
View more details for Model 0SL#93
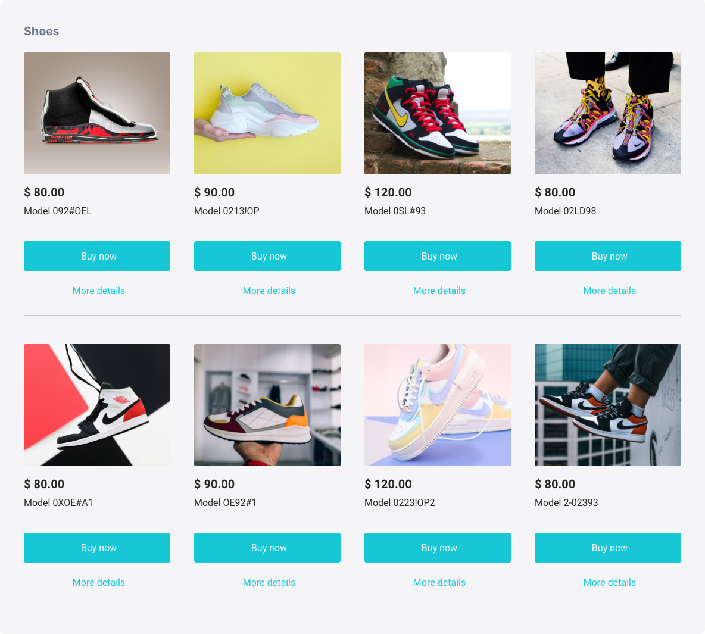[439, 291]
